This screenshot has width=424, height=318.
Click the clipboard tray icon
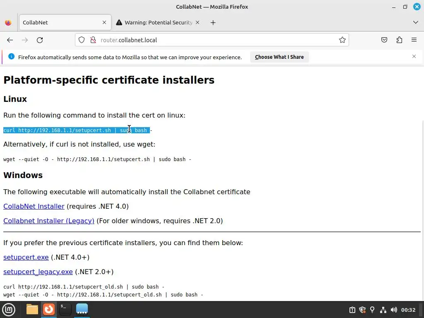(352, 310)
